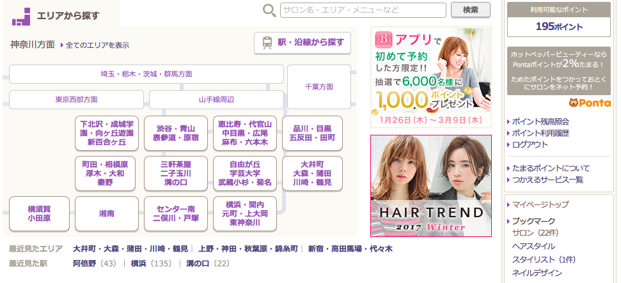Open the app 1,000 point campaign banner
This screenshot has height=283, width=621.
430,77
